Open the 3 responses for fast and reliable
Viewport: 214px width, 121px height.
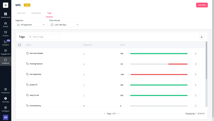coord(84,54)
